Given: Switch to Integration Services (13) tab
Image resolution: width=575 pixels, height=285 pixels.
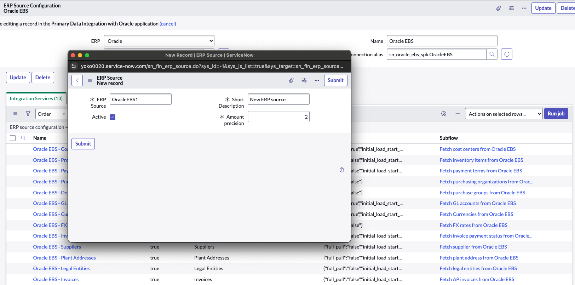Looking at the screenshot, I should click(x=36, y=98).
